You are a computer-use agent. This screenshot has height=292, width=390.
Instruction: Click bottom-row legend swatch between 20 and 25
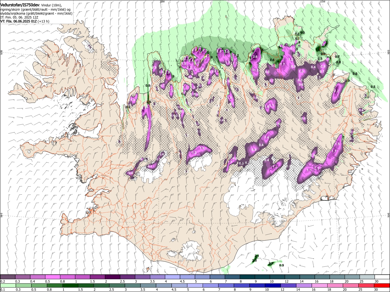coord(350,286)
